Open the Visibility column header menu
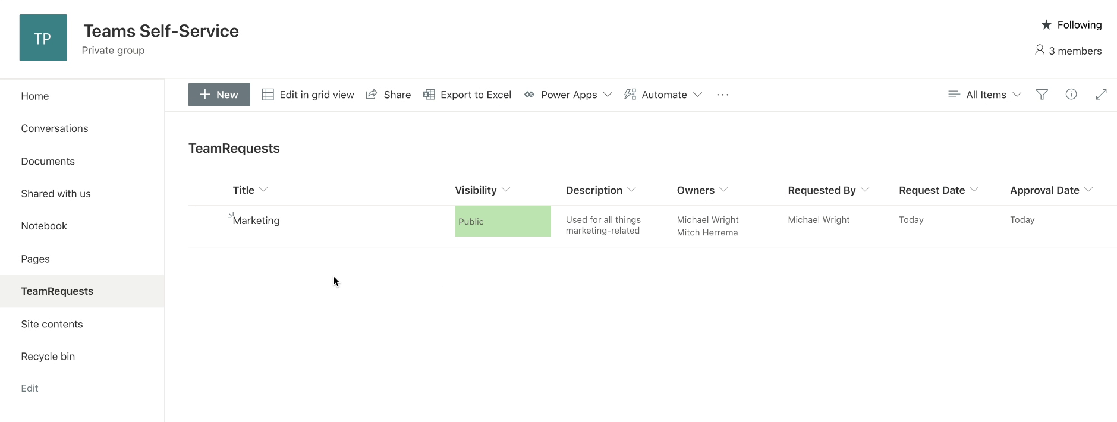The image size is (1117, 422). tap(482, 190)
